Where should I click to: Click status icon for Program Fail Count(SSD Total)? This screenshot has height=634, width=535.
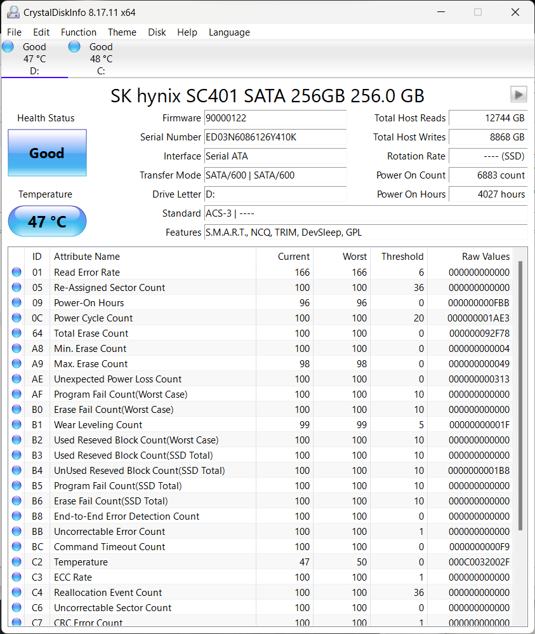17,485
